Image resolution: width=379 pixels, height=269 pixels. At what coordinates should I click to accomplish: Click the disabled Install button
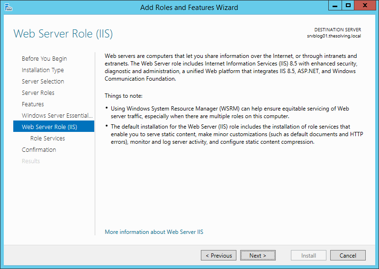(308, 255)
